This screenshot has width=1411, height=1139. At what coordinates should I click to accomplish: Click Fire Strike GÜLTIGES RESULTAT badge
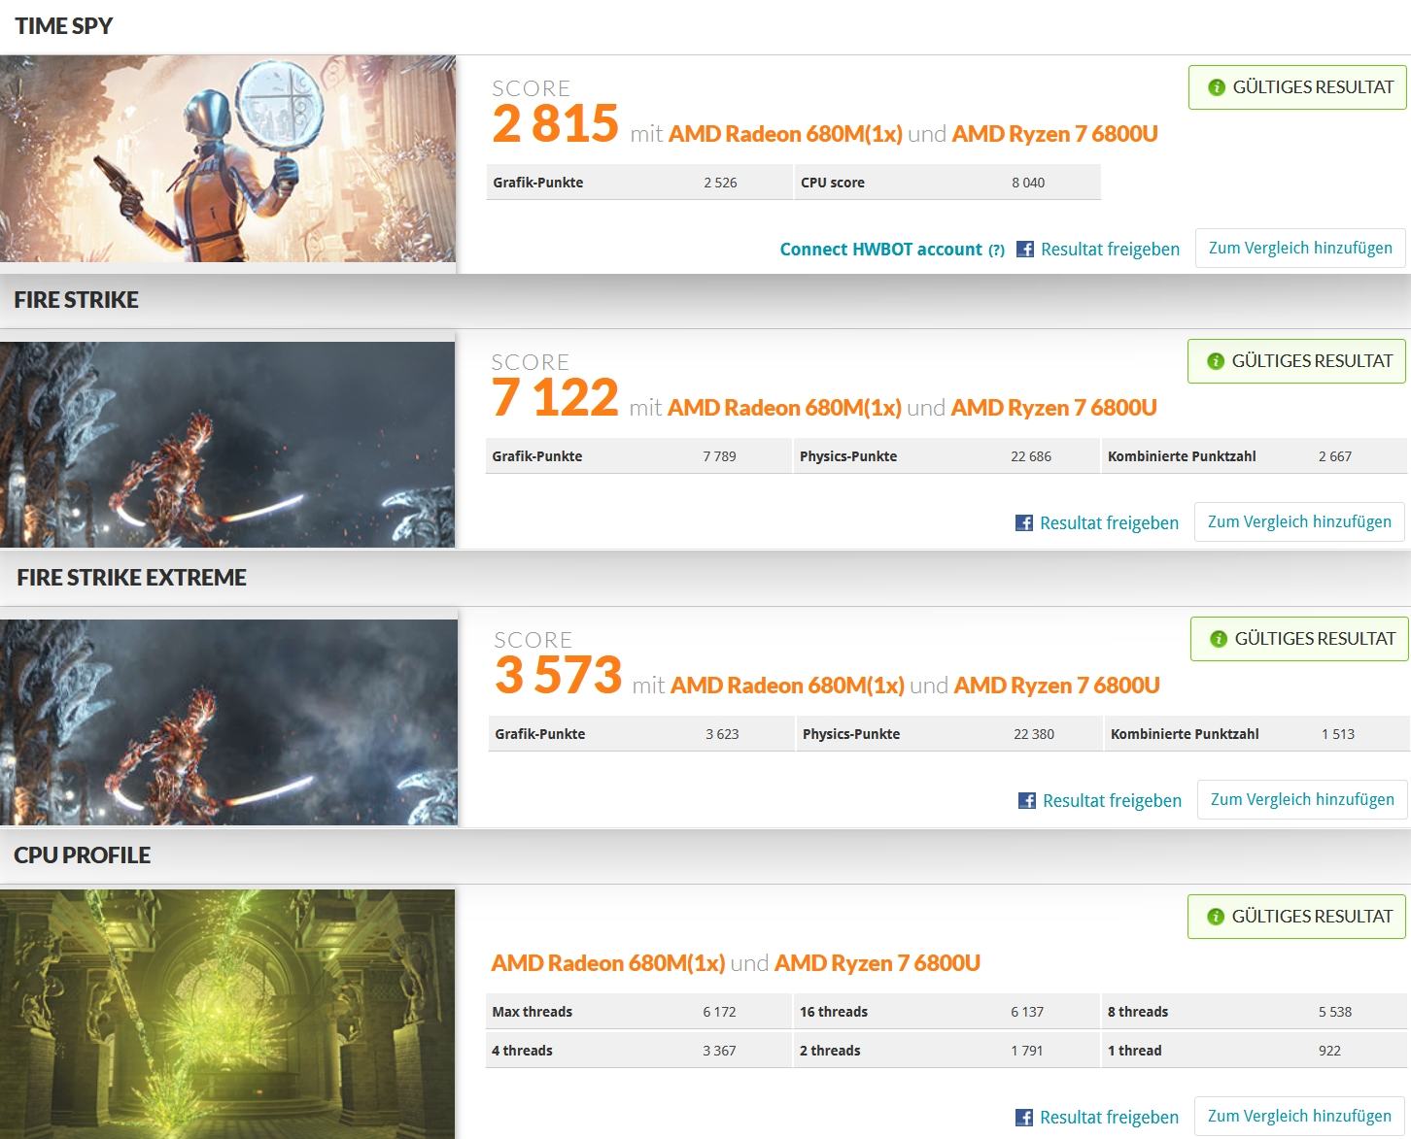coord(1296,361)
